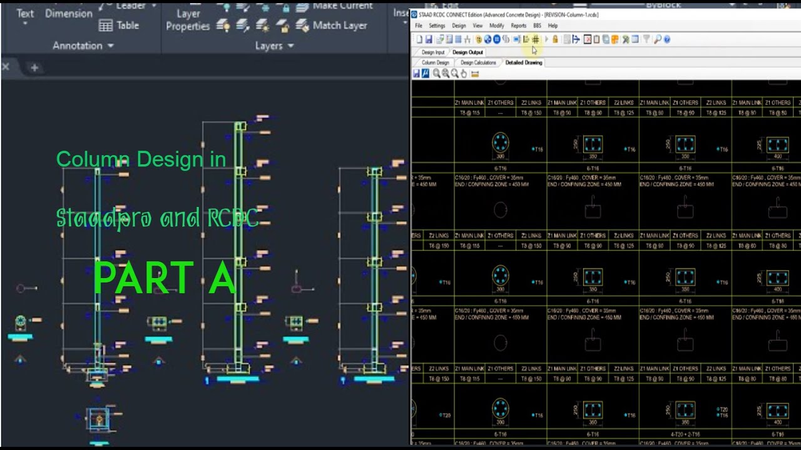Add a new drawing tab with plus button
801x450 pixels.
34,67
